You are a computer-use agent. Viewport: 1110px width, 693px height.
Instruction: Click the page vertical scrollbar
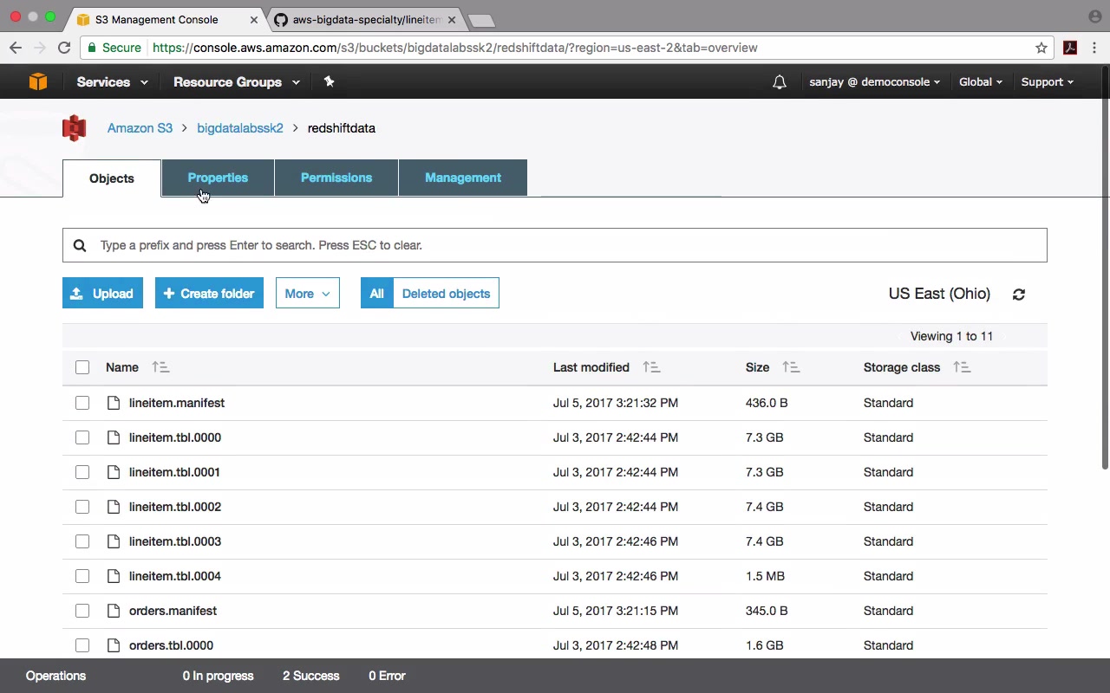1105,269
